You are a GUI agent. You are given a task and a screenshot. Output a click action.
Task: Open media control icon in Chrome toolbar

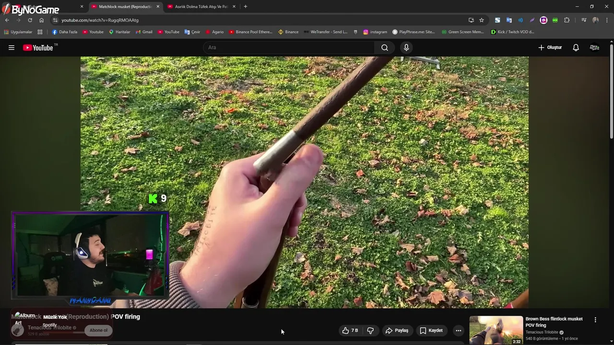584,20
